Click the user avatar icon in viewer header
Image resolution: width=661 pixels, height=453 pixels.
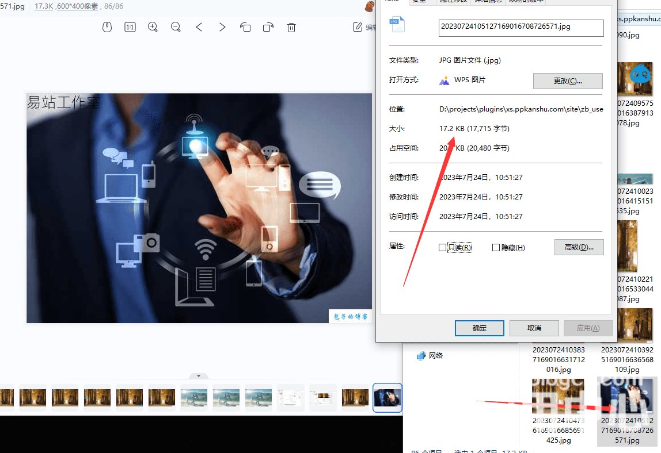point(370,6)
